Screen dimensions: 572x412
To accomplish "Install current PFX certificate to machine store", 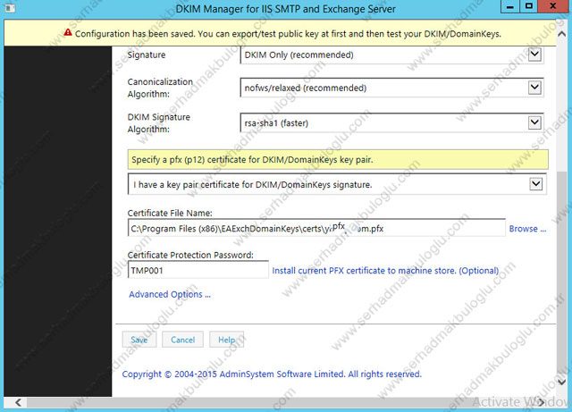I will pyautogui.click(x=385, y=271).
